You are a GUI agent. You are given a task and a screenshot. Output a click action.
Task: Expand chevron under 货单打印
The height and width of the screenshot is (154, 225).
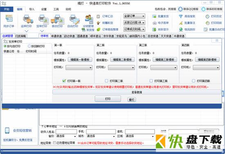pos(42,31)
